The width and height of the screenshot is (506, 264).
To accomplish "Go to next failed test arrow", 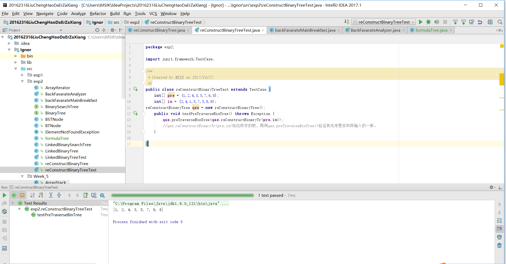I will [77, 195].
